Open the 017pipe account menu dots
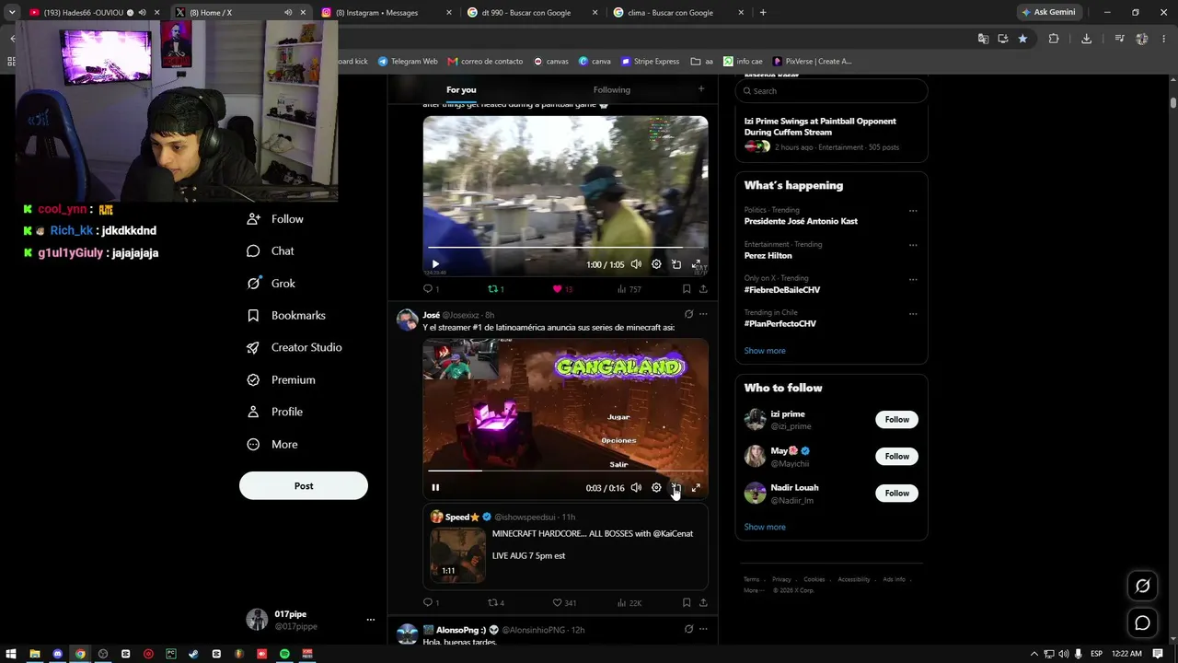The height and width of the screenshot is (663, 1178). tap(371, 620)
